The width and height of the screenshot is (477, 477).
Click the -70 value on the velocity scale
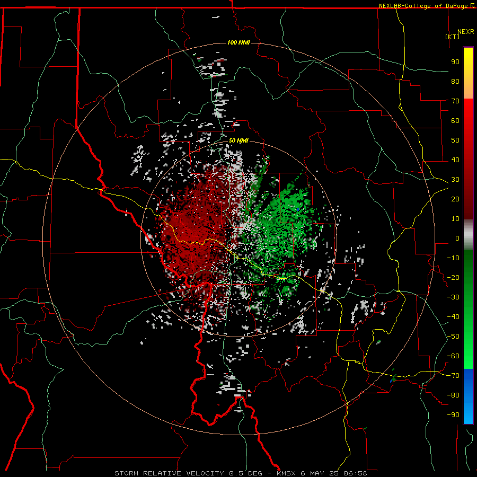coord(453,375)
